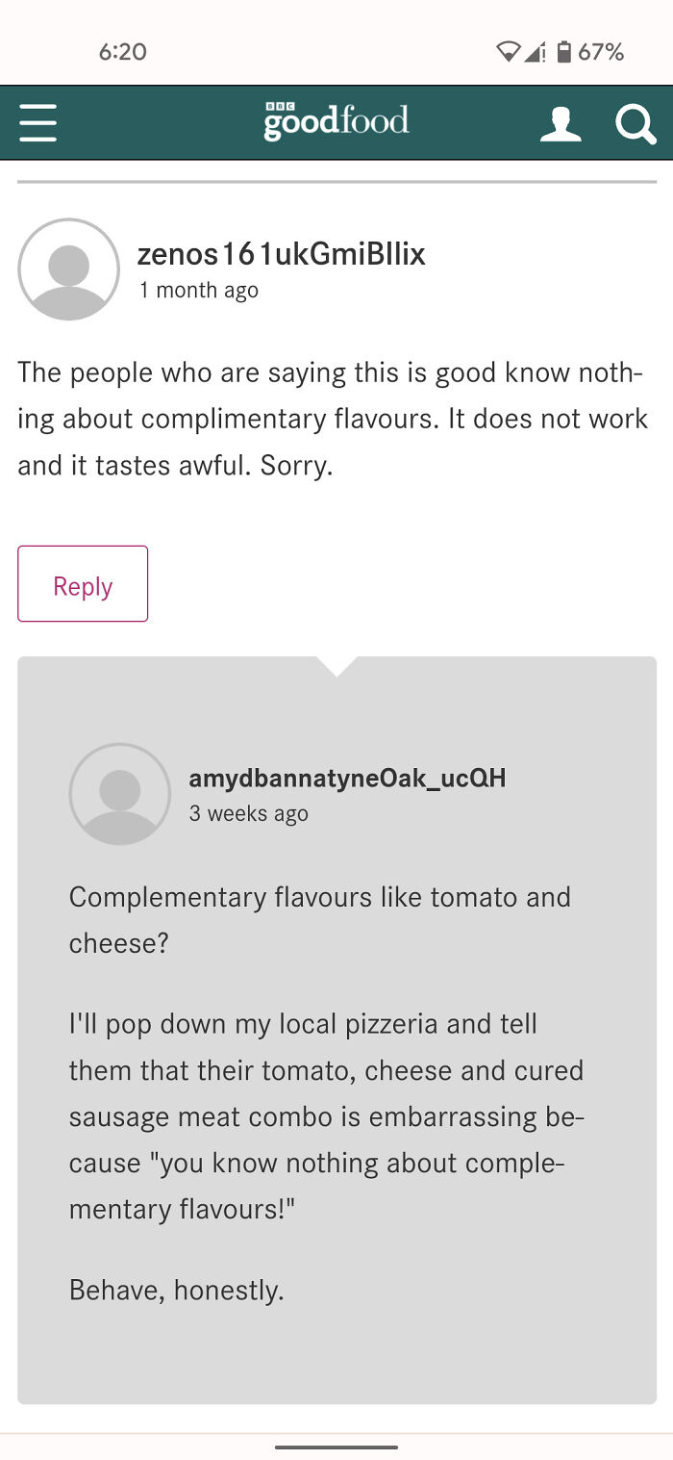The width and height of the screenshot is (673, 1460).
Task: Open amydbannatyneOak_ucQH's profile via username
Action: point(347,779)
